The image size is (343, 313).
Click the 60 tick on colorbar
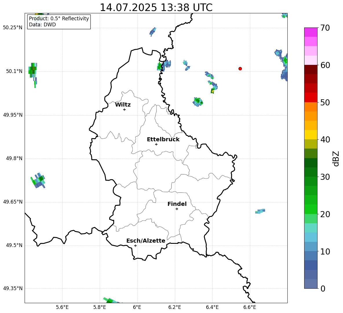325,65
